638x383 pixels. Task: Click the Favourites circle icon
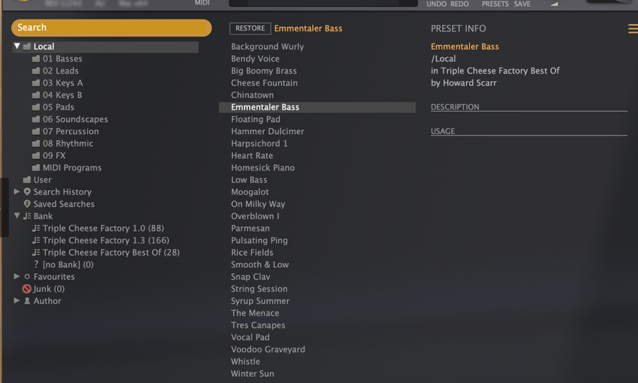[x=27, y=277]
